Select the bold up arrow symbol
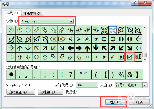The image size is (154, 109). (x=87, y=48)
